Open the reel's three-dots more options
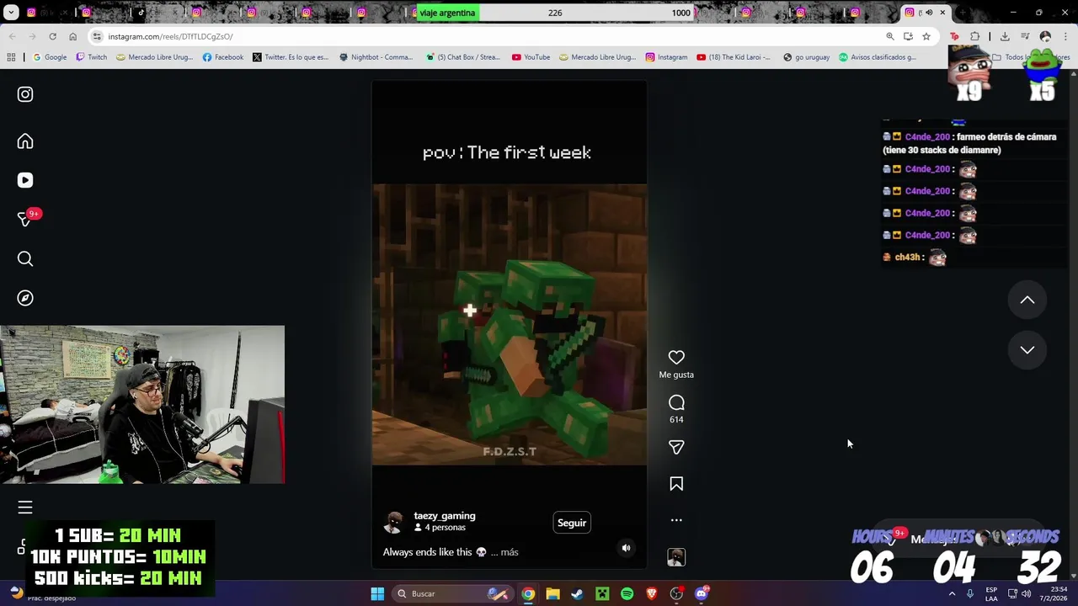This screenshot has width=1078, height=606. click(676, 520)
